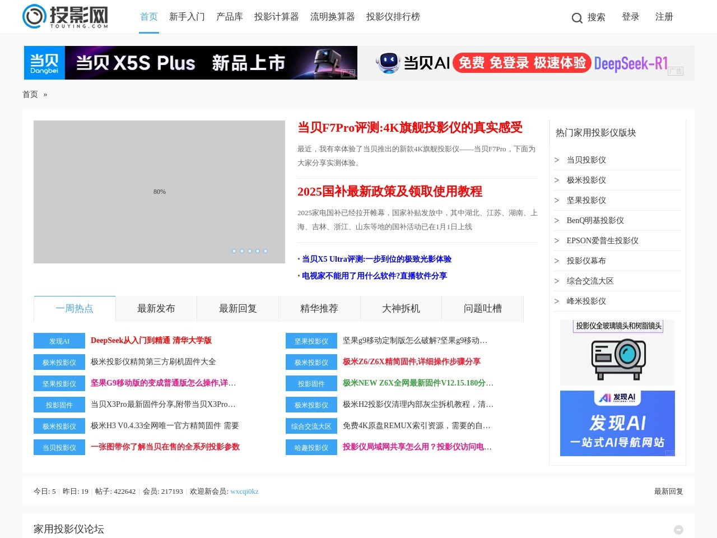Click the 注册 link

[x=664, y=17]
